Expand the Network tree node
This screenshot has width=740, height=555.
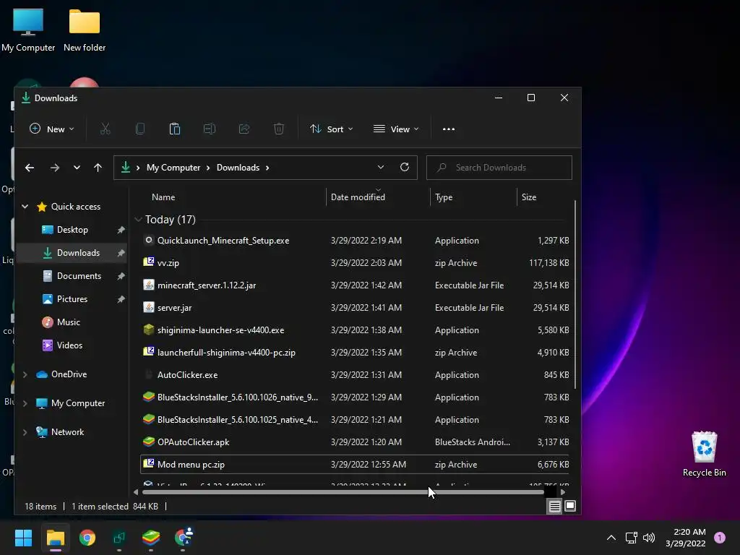(x=25, y=432)
